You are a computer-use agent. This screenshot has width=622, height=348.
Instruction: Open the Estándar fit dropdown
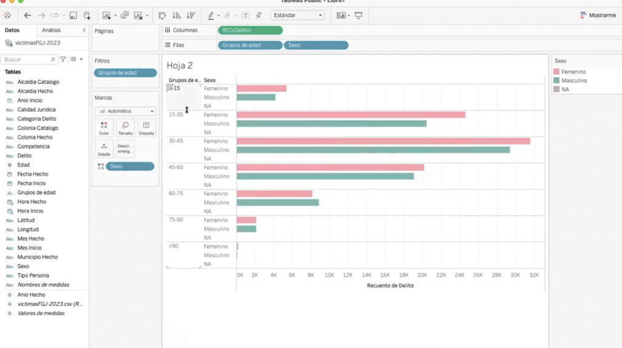(298, 15)
